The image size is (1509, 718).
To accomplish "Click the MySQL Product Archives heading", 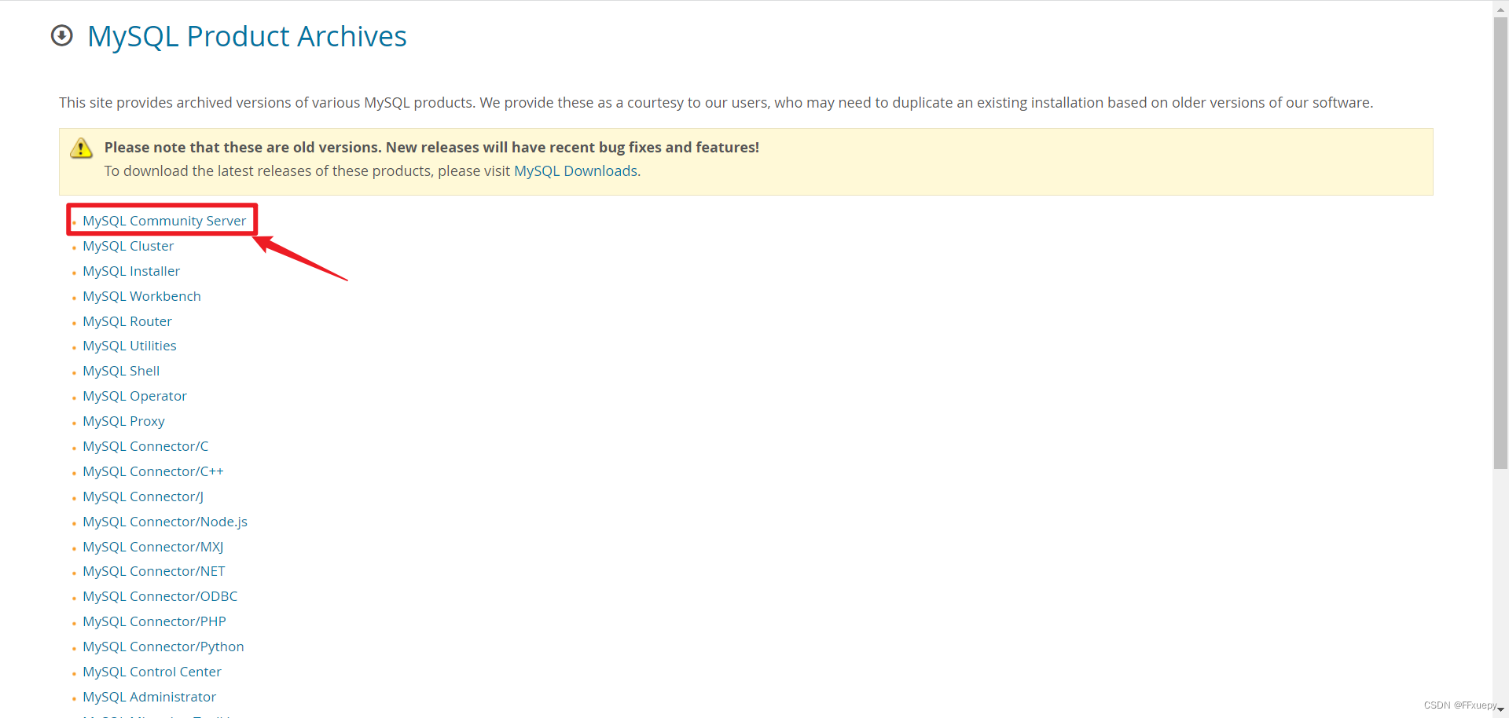I will point(247,37).
